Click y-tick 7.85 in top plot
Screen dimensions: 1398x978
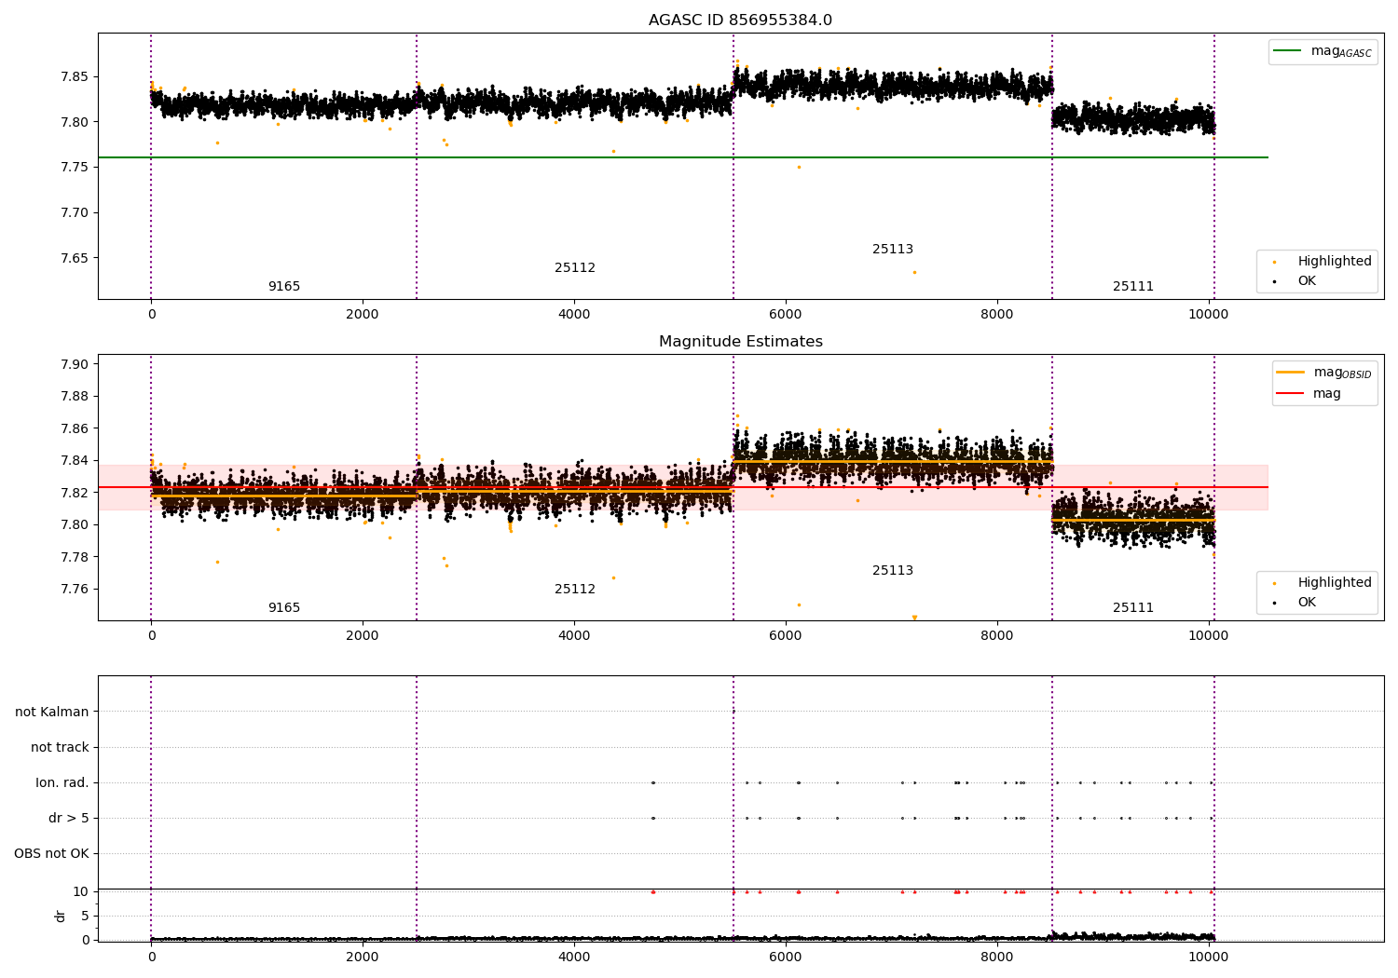pos(75,76)
